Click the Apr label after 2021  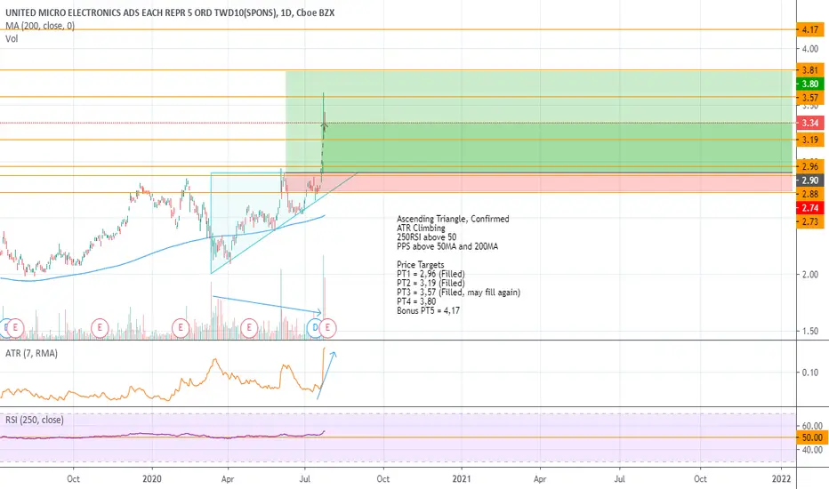point(540,479)
